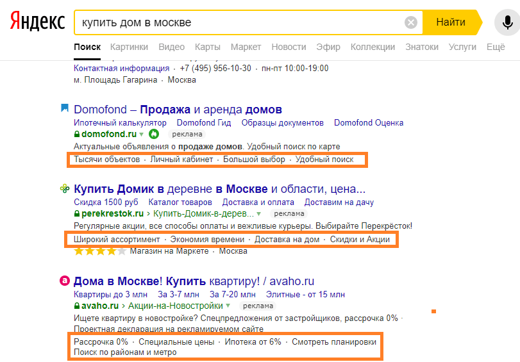Open the Yandex logo home page

[37, 21]
